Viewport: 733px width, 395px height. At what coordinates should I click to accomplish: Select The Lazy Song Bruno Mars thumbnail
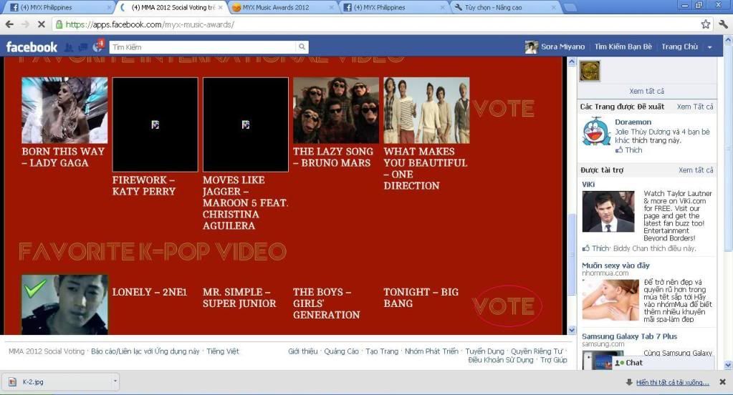[336, 110]
